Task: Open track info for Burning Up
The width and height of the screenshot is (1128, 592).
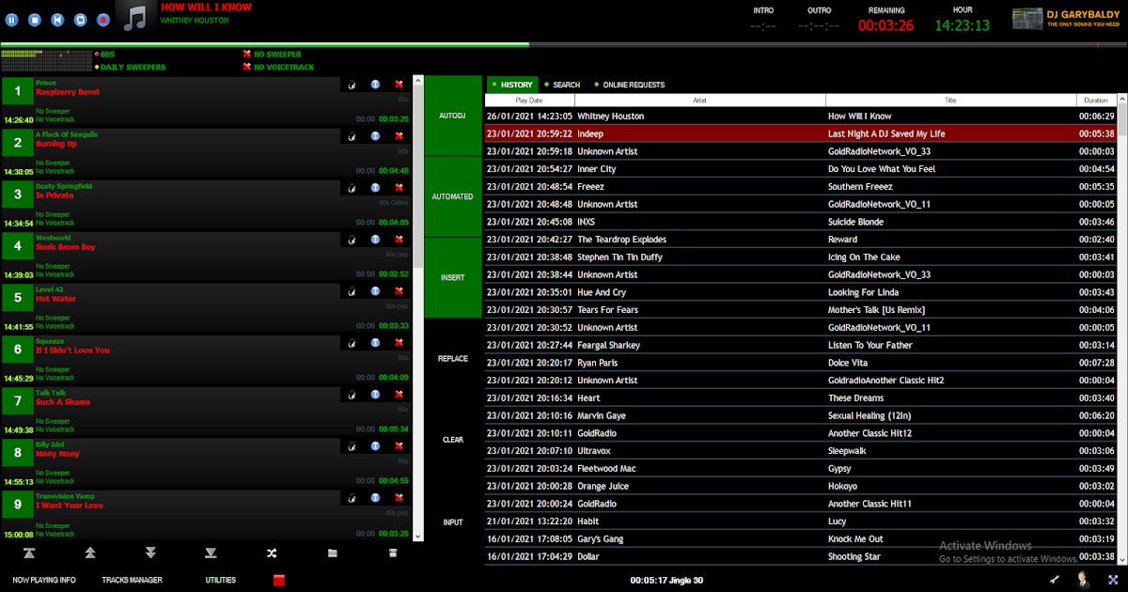Action: pyautogui.click(x=377, y=135)
